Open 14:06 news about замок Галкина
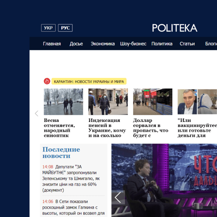This screenshot has height=217, width=217. coord(73,208)
